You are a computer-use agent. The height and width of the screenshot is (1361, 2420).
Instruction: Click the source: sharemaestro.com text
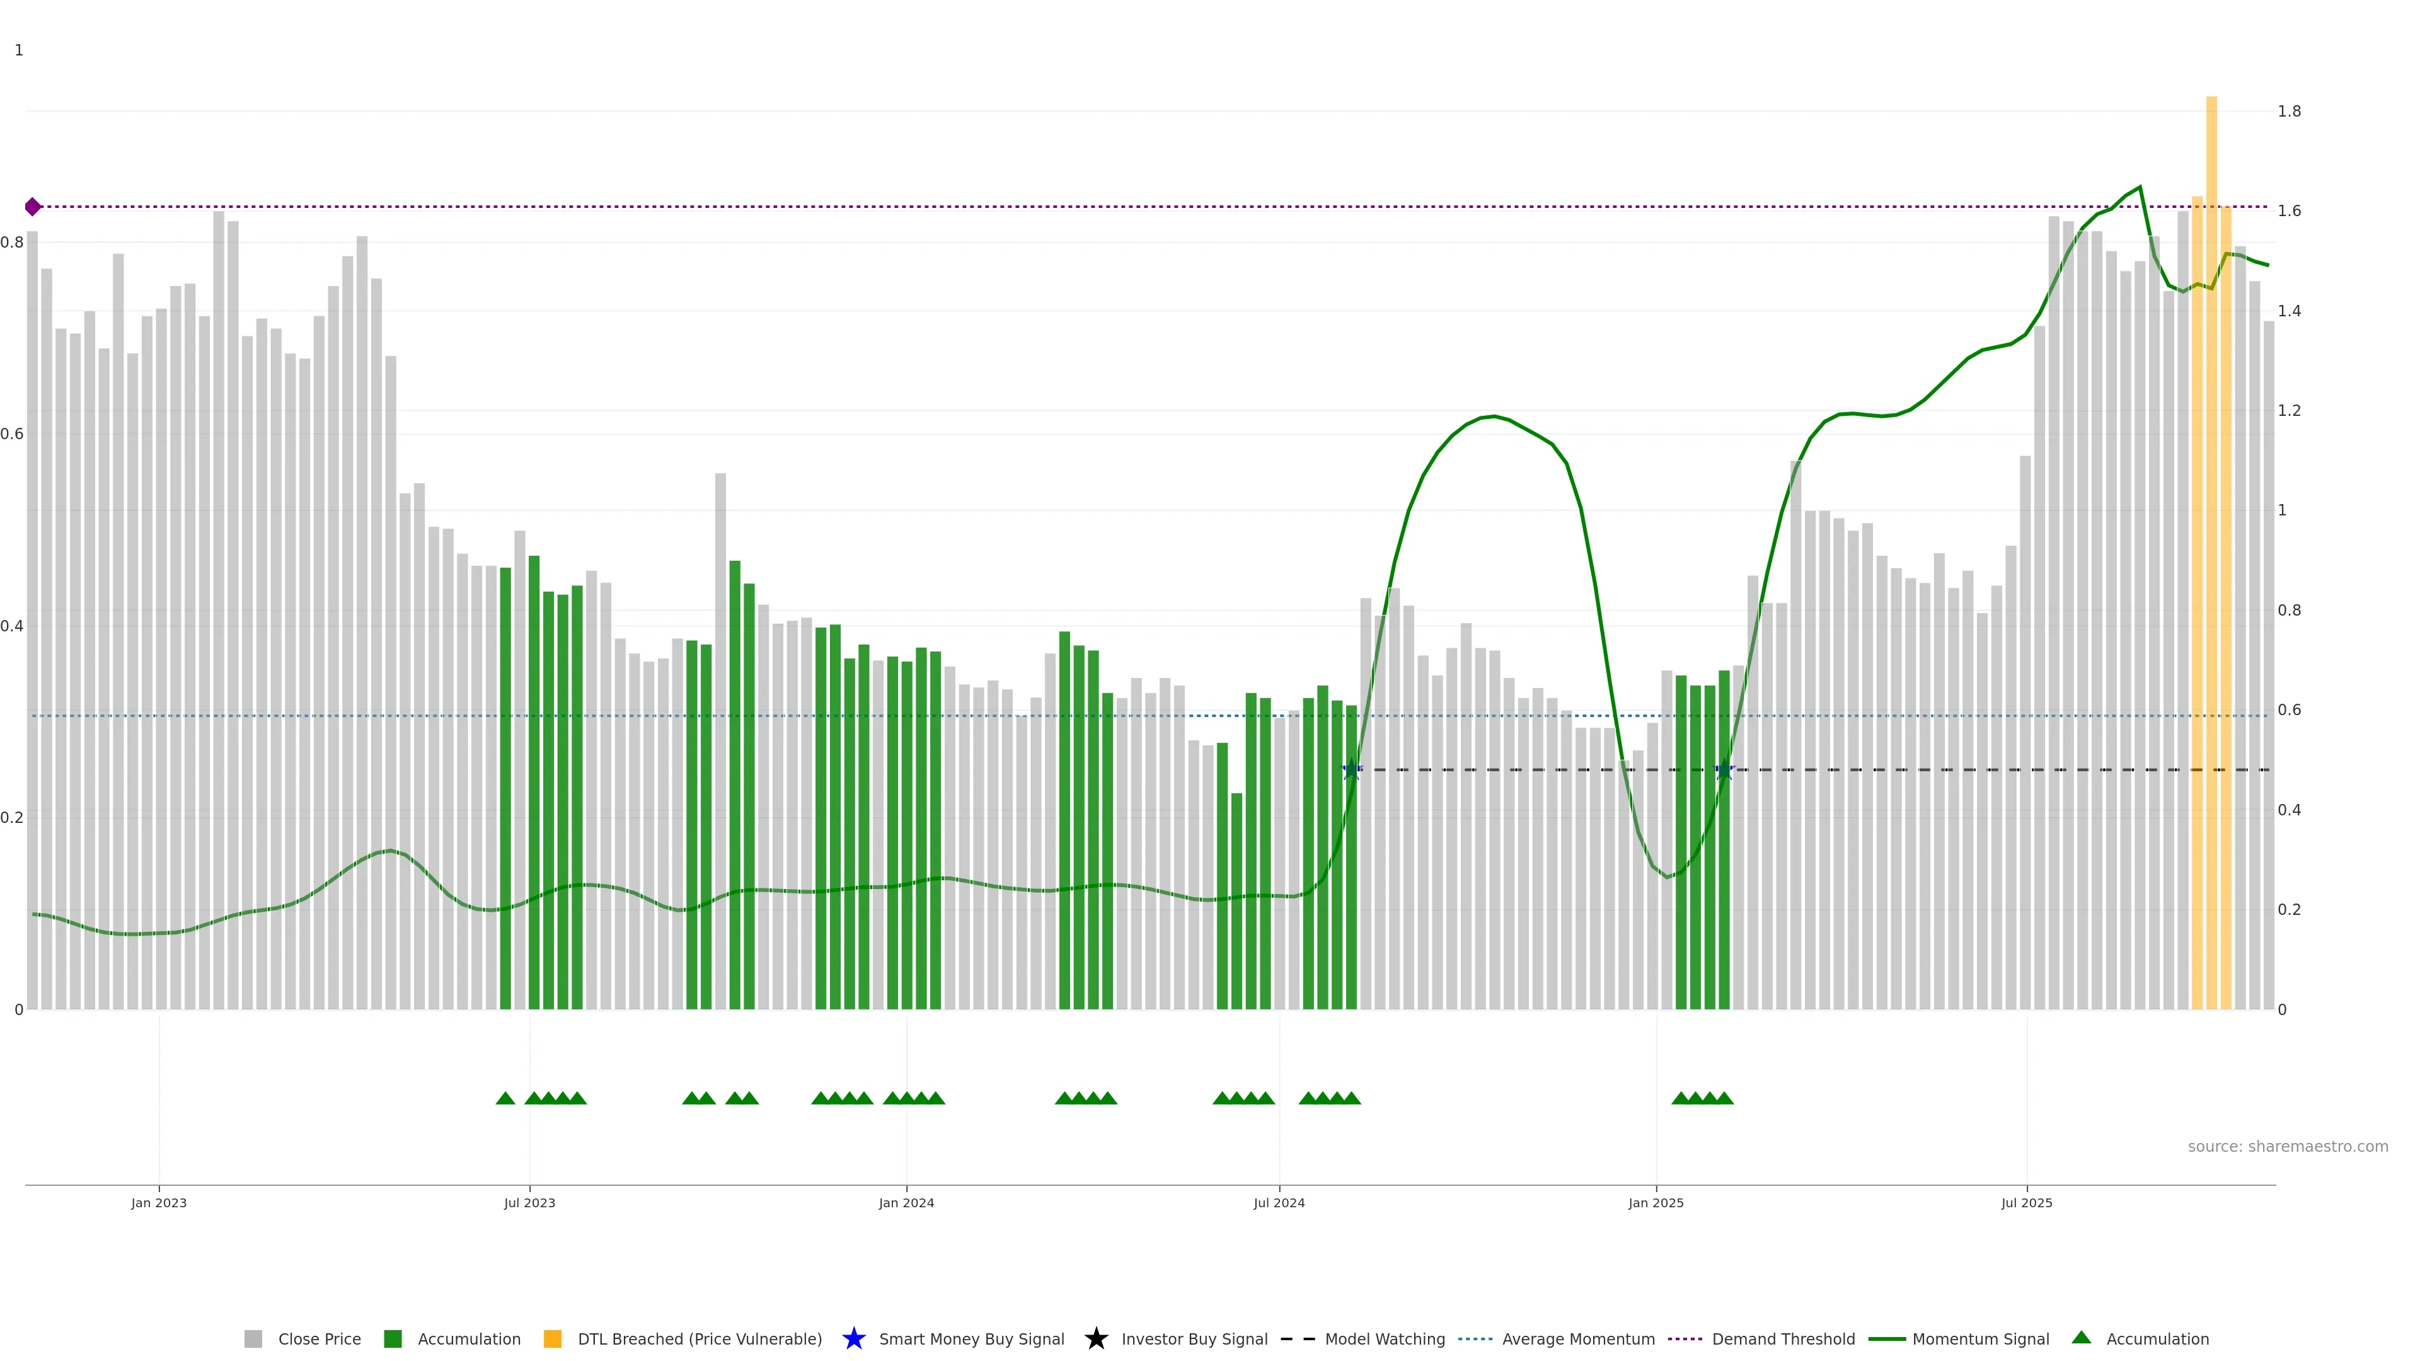[x=2288, y=1146]
